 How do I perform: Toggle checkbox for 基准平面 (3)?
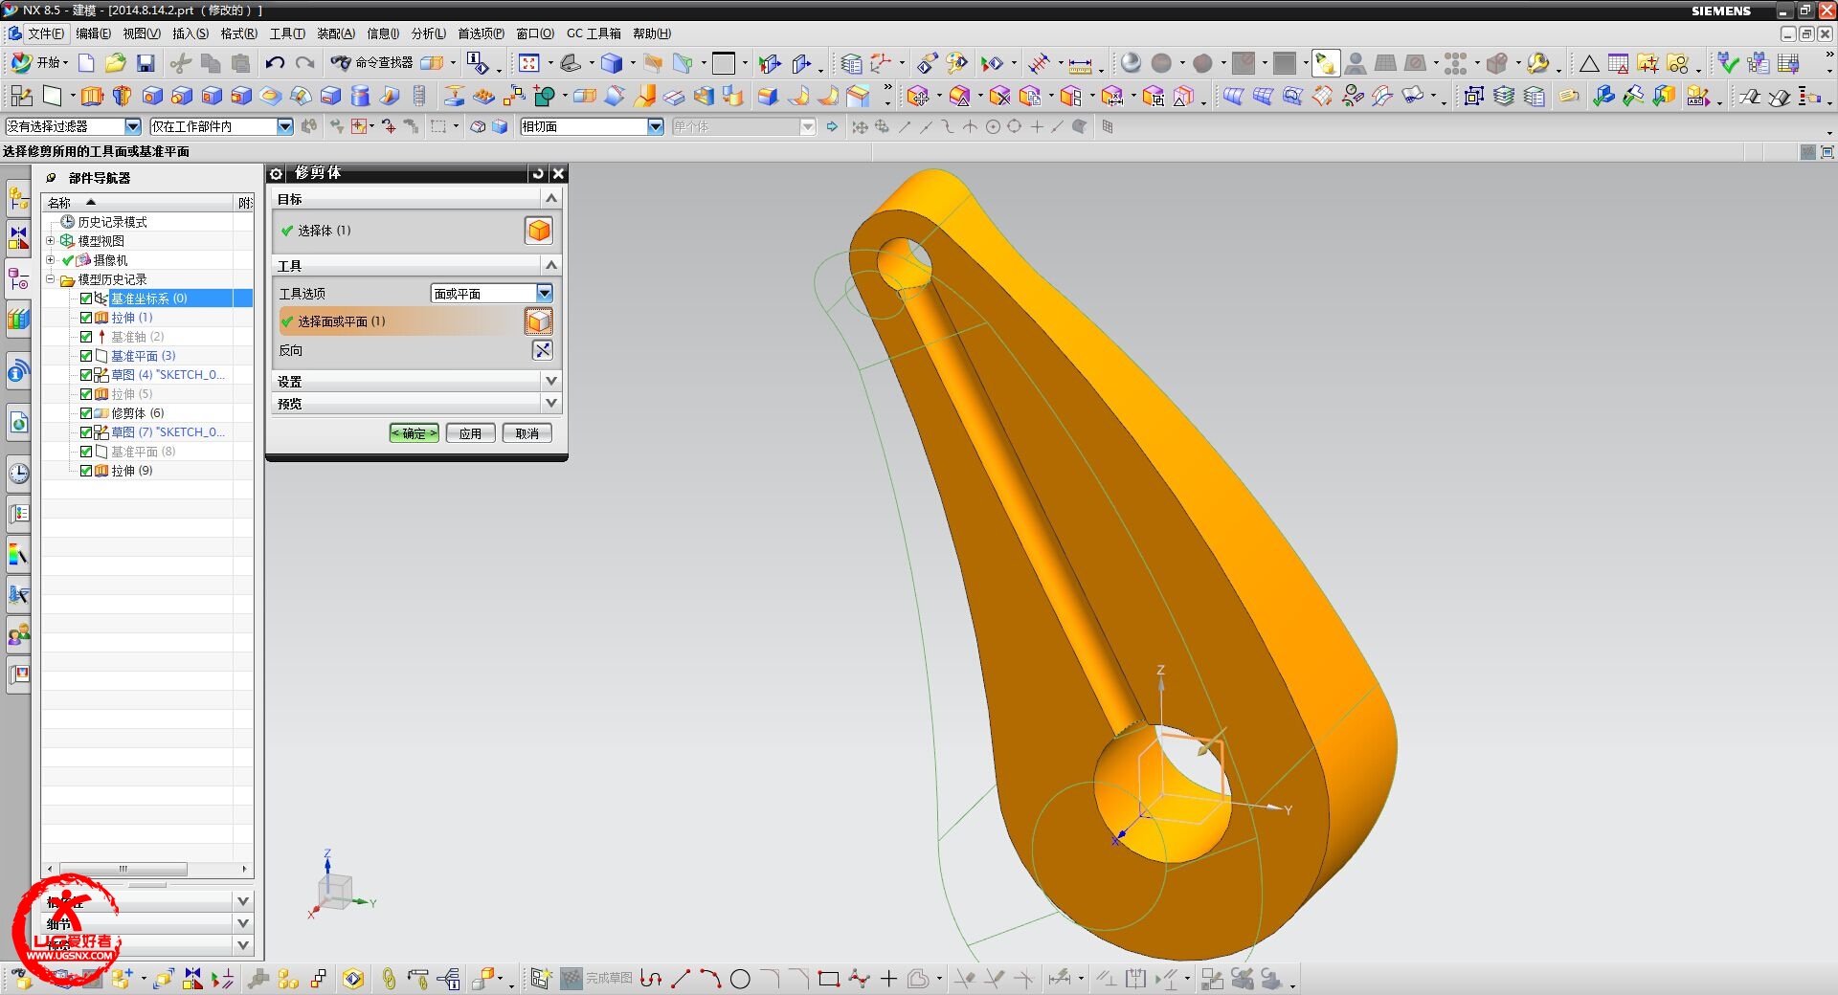point(86,356)
